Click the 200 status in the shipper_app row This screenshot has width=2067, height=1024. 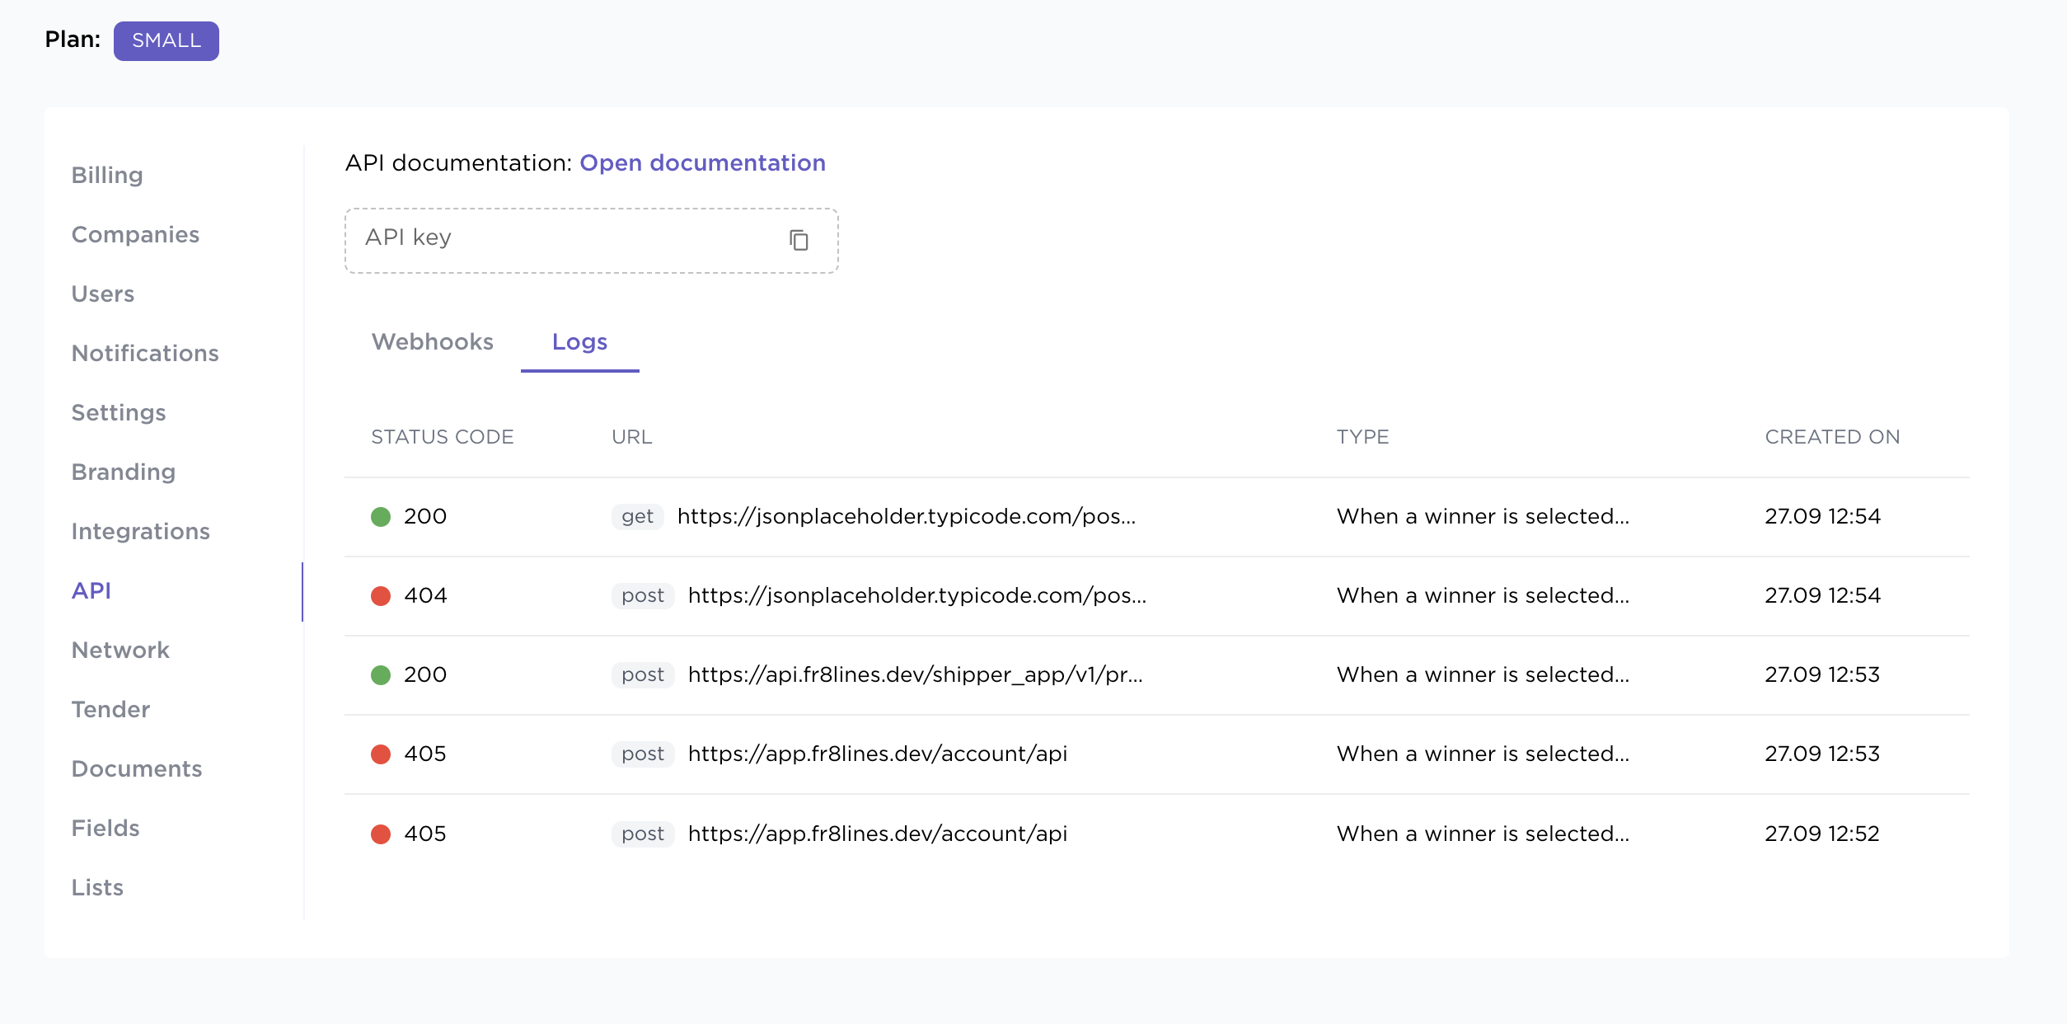[425, 674]
